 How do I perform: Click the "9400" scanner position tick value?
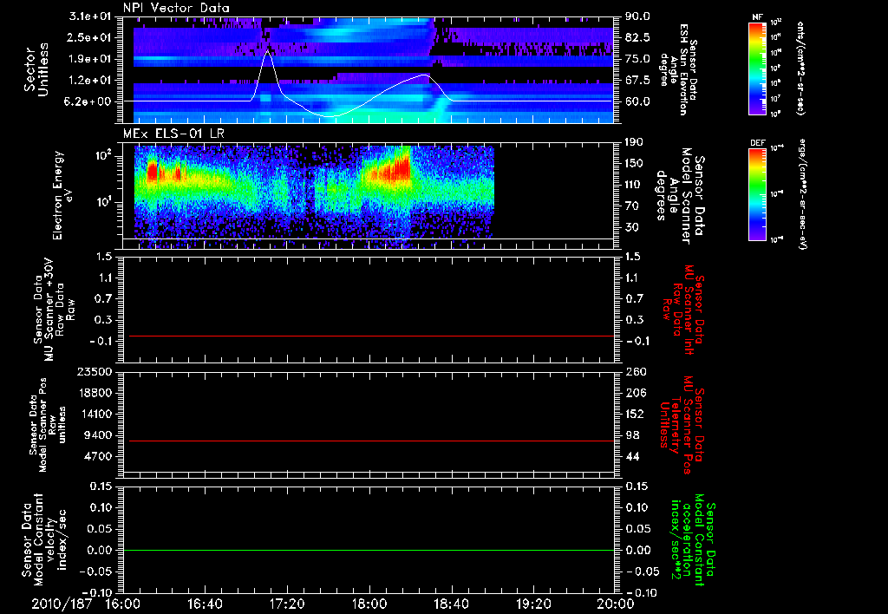click(97, 435)
